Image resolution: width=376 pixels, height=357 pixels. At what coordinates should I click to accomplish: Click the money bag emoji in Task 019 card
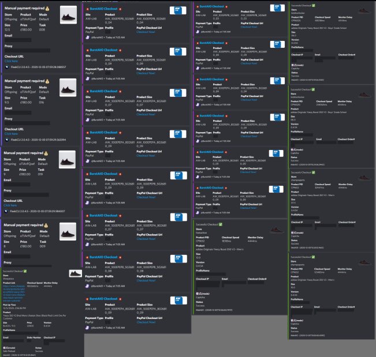click(46, 153)
